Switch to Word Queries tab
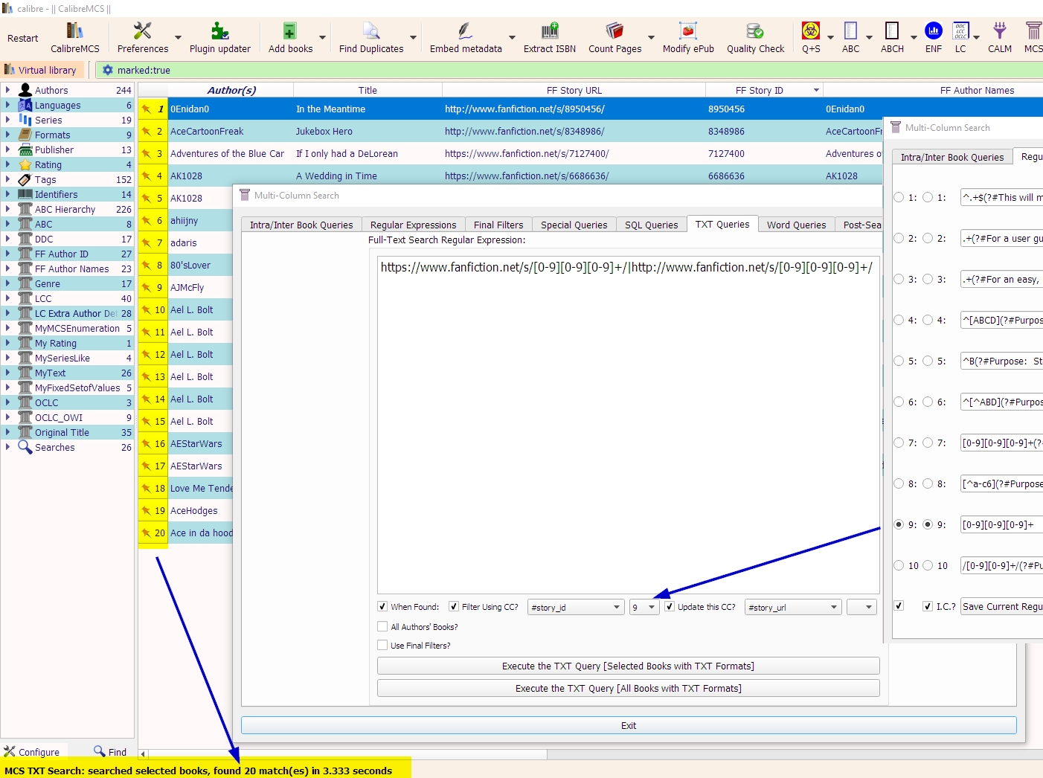Viewport: 1043px width, 778px height. pos(796,225)
